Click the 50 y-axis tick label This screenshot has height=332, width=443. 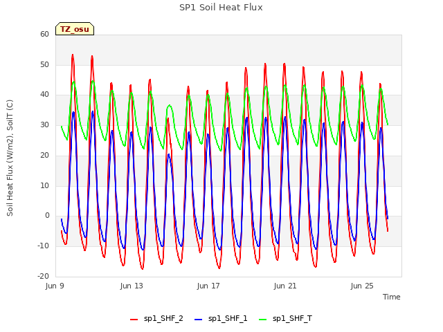[44, 64]
